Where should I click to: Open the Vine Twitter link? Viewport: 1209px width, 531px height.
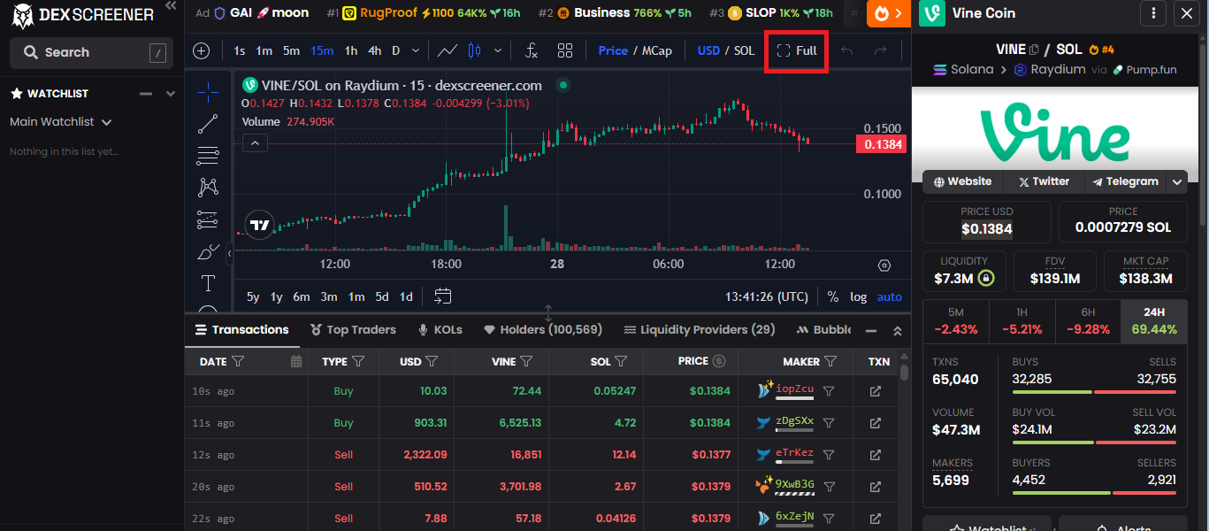click(x=1044, y=181)
